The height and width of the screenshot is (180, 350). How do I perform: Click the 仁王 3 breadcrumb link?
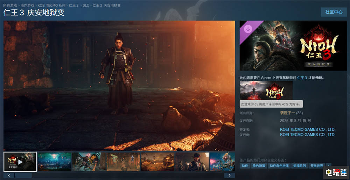point(73,5)
